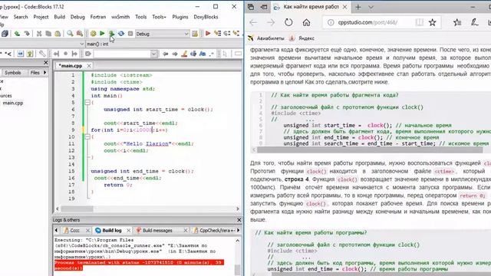Click the Find magnifier icon
The image size is (491, 276).
[70, 34]
